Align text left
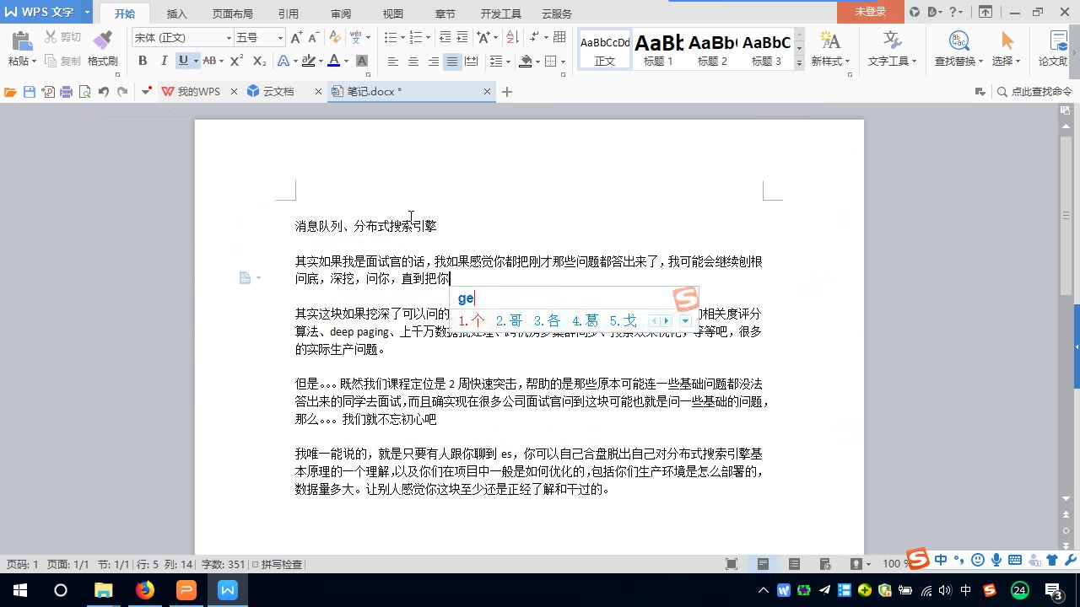1080x607 pixels. point(393,62)
